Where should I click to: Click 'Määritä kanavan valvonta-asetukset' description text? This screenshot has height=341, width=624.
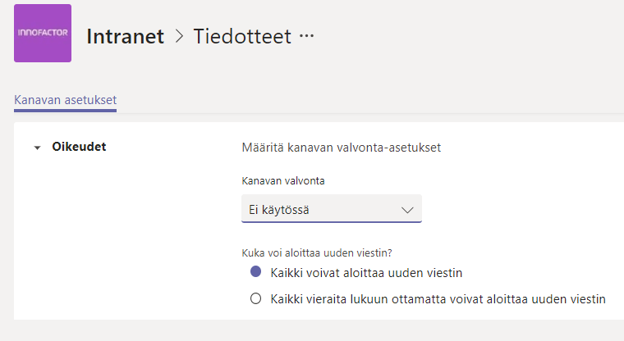[x=342, y=148]
